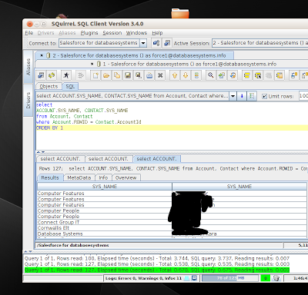Click the yellow sheet icon after the greyed one
This screenshot has height=295, width=308.
pyautogui.click(x=280, y=75)
